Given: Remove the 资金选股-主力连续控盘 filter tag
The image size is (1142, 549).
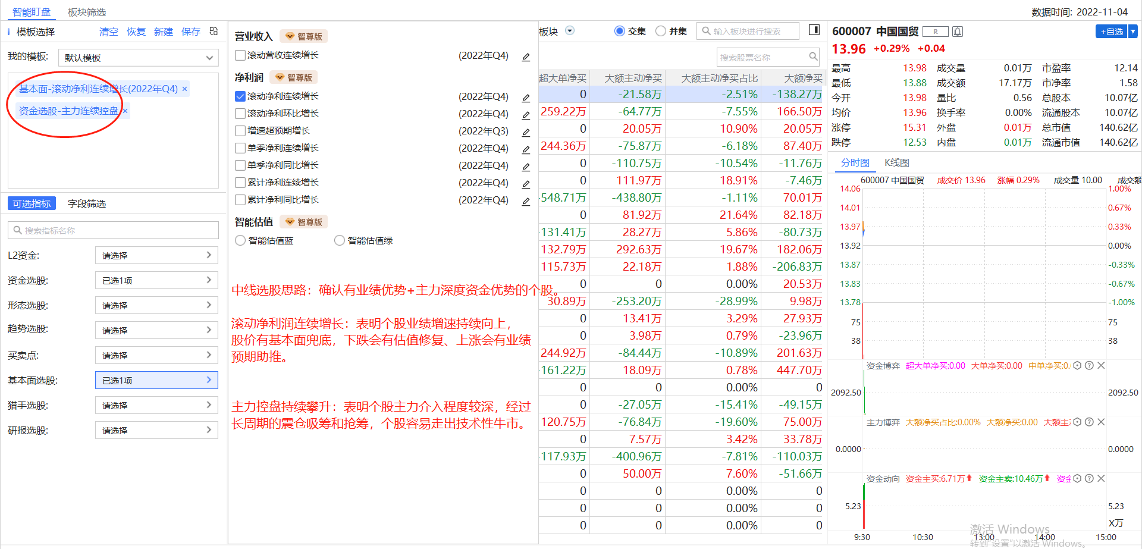Looking at the screenshot, I should pyautogui.click(x=125, y=111).
